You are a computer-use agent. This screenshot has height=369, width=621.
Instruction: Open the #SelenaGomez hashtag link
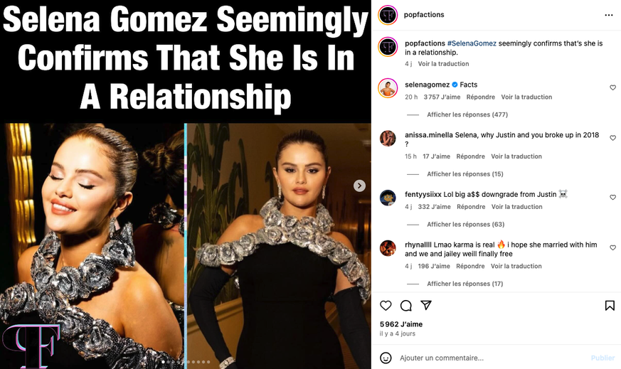click(472, 43)
